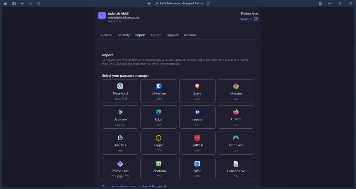Viewport: 356px width, 189px height.
Task: Go to the Account tab
Action: [190, 35]
